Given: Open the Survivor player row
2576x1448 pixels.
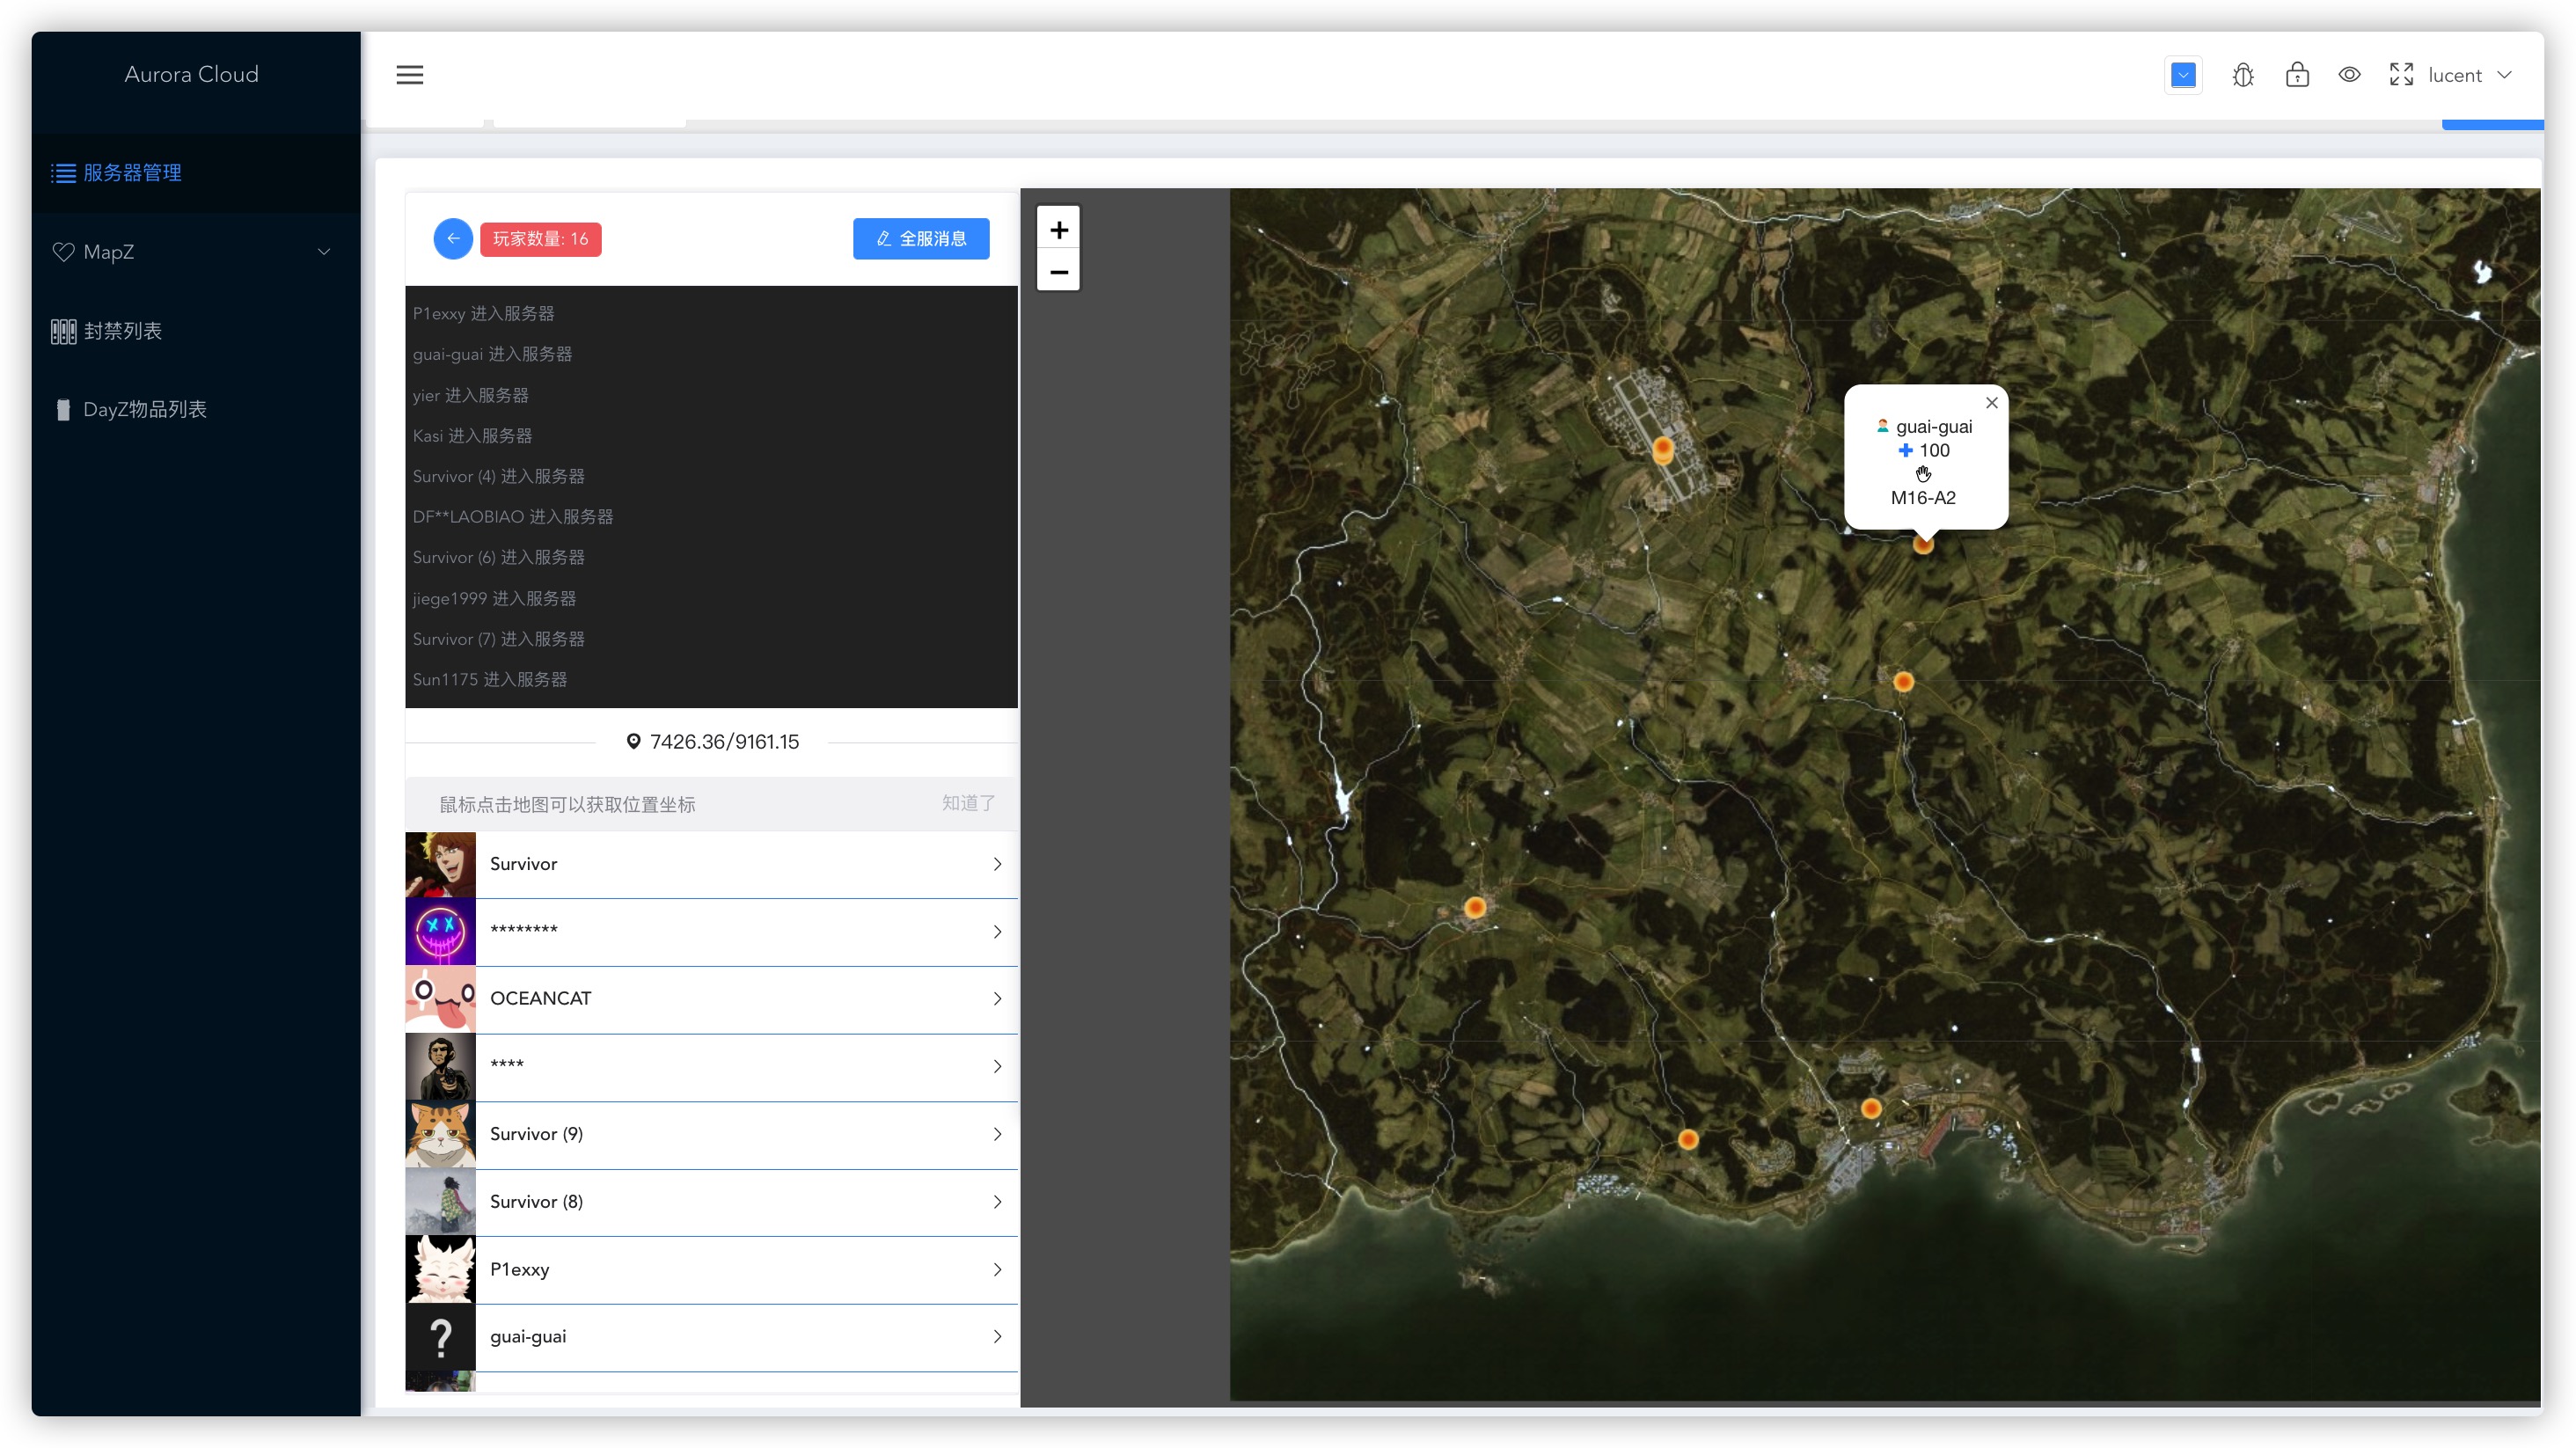Looking at the screenshot, I should point(711,864).
